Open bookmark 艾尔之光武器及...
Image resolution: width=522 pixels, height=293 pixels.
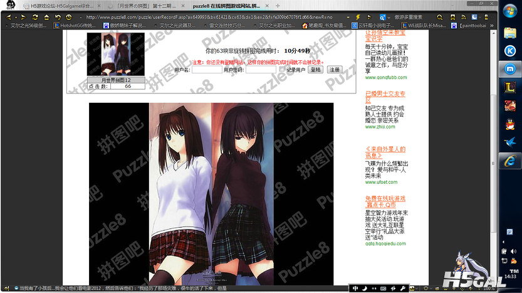[174, 25]
